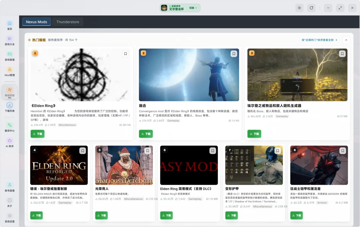Click Miscellaneous tag on 《Elden Ring》 card
The height and width of the screenshot is (227, 360).
point(67,125)
